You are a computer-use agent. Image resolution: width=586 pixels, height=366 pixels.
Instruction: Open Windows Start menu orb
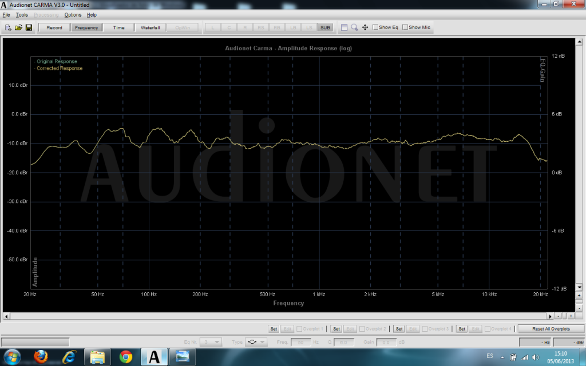click(13, 357)
